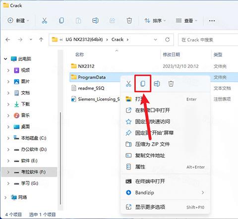Select 打开 in the context menu

(165, 99)
